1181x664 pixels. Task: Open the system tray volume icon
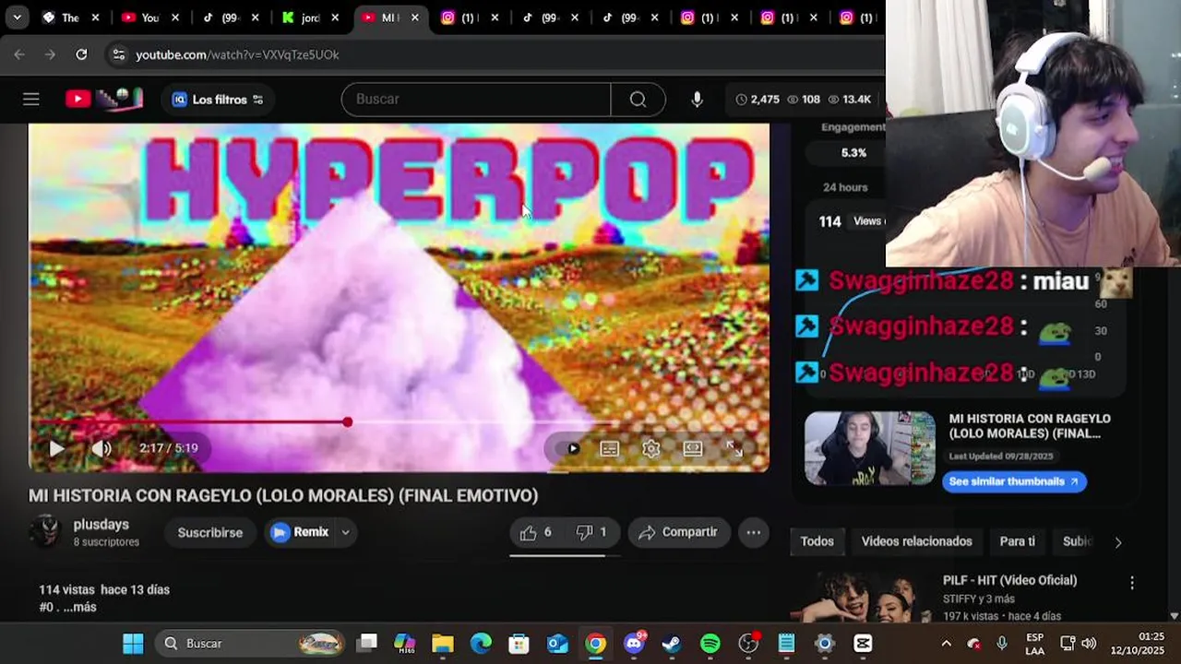pos(1089,643)
